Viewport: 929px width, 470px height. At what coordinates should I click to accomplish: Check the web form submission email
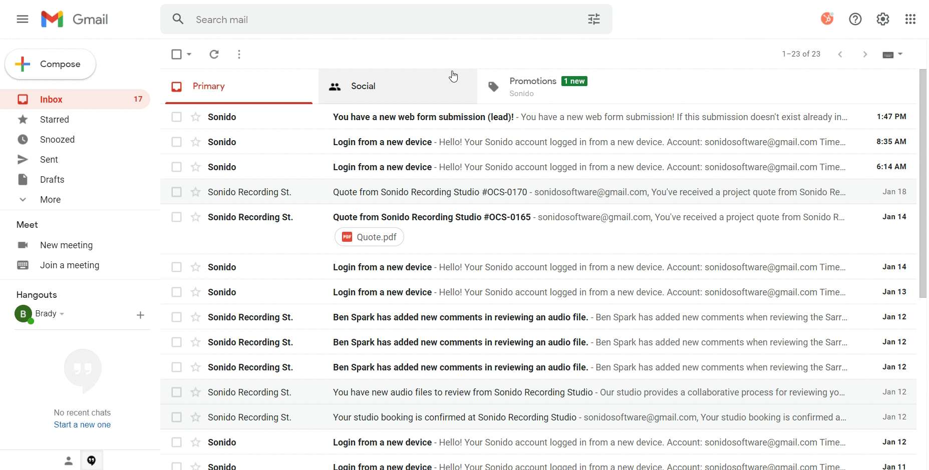[176, 117]
